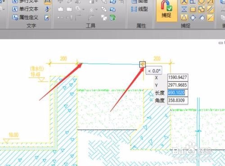Click the greyed gear-like tool icon
The image size is (225, 166).
tap(91, 10)
